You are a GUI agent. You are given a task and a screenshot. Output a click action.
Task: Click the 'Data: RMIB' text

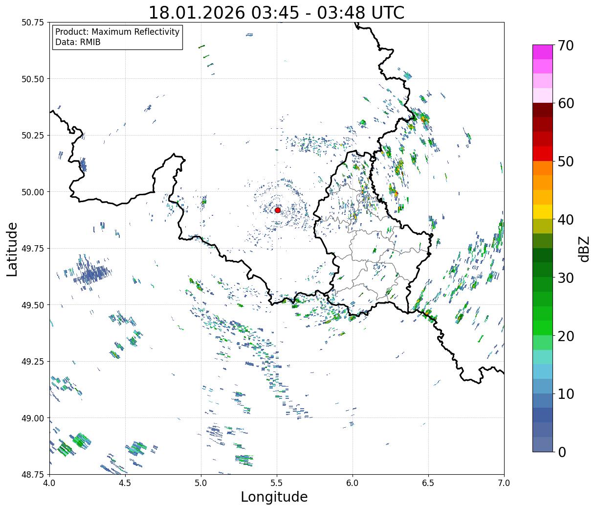[78, 42]
